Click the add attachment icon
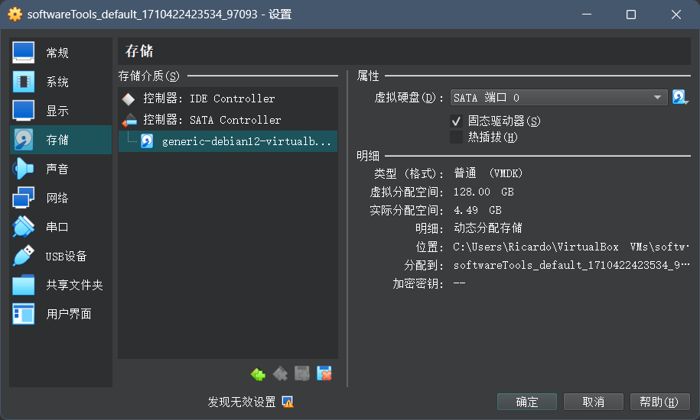This screenshot has width=700, height=420. tap(301, 373)
